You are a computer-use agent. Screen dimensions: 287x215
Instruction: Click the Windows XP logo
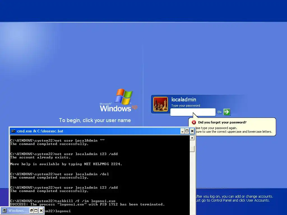click(x=119, y=100)
